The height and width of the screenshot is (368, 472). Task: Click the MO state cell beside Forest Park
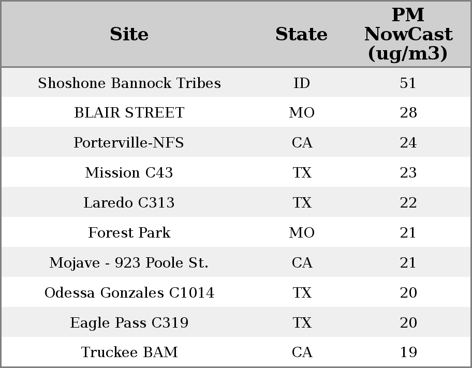click(302, 233)
